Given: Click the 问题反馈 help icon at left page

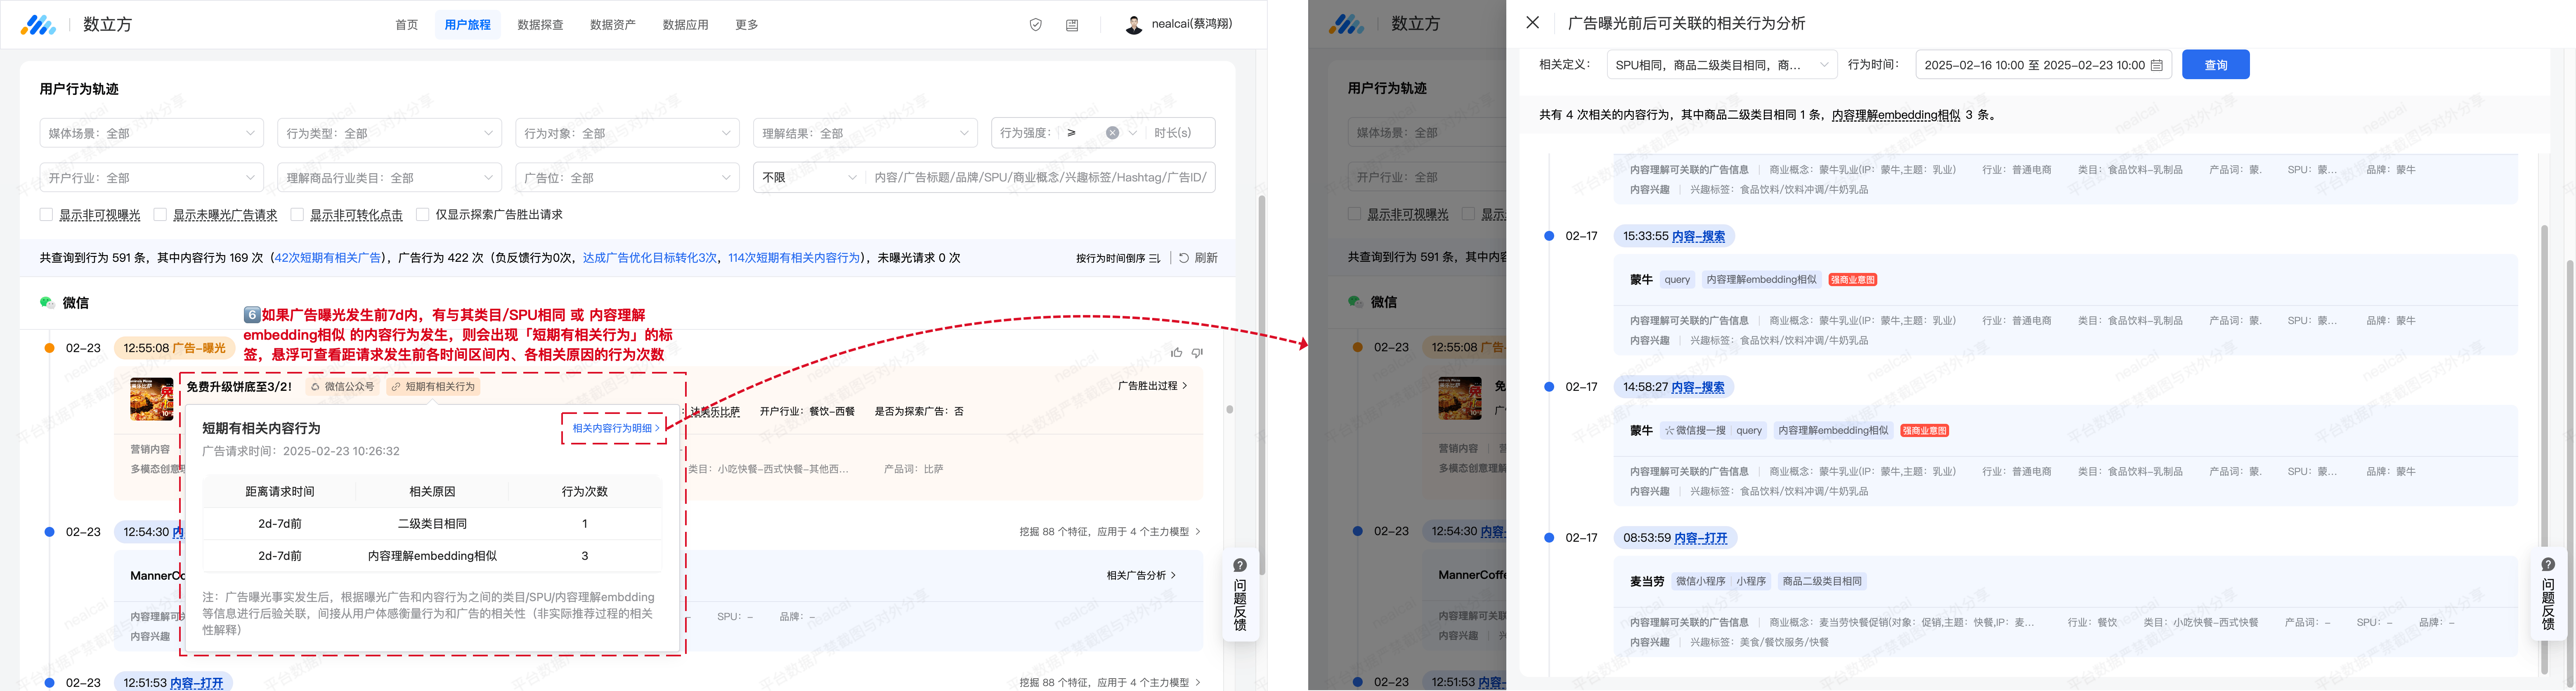Looking at the screenshot, I should click(x=1240, y=565).
